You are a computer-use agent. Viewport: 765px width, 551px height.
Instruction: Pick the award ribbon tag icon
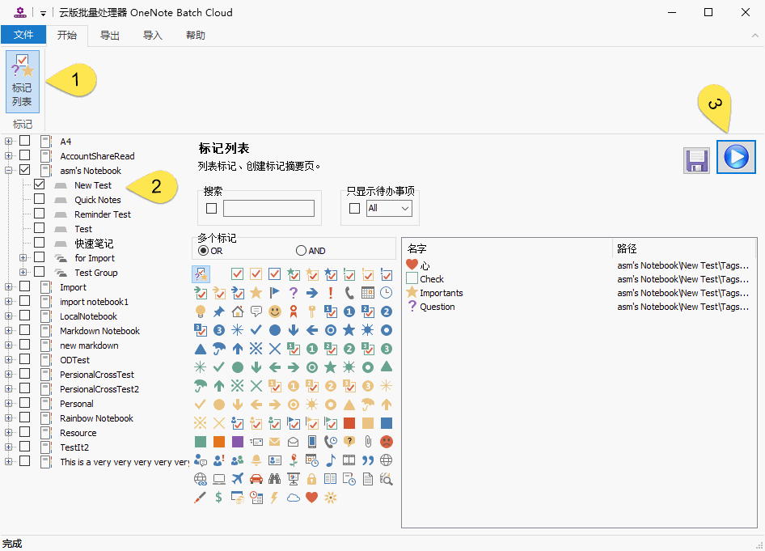[294, 312]
